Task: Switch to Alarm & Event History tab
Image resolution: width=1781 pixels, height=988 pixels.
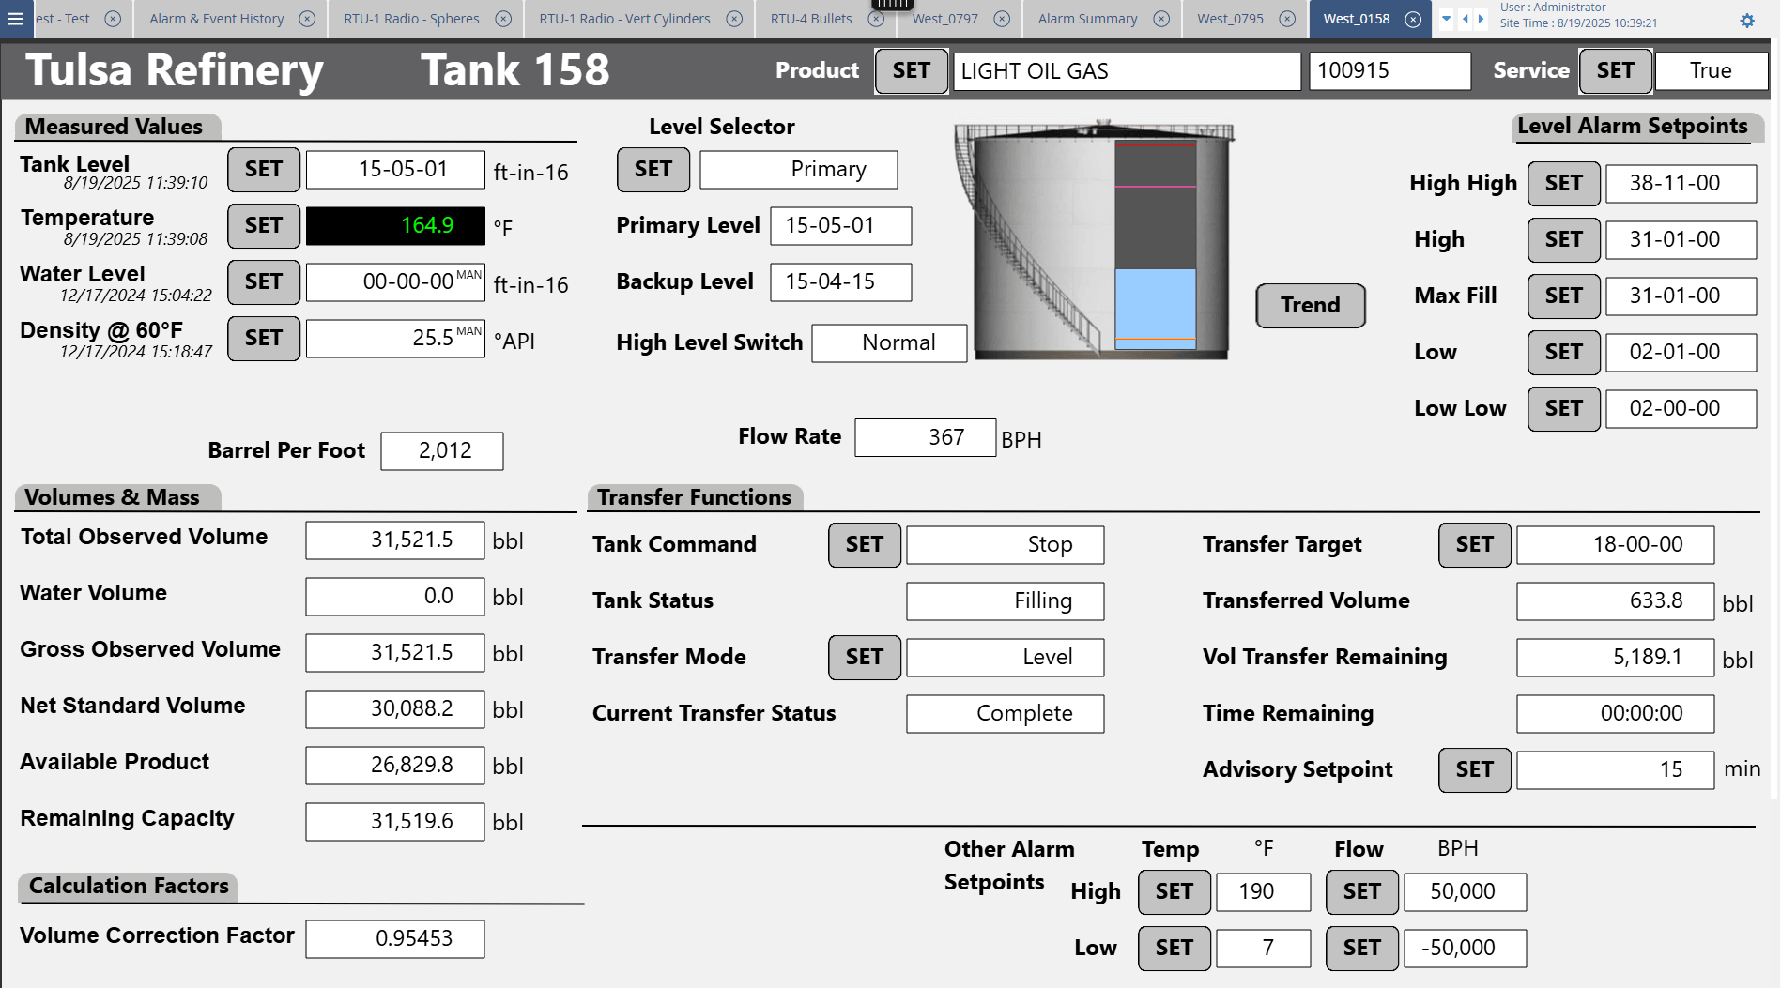Action: pos(217,19)
